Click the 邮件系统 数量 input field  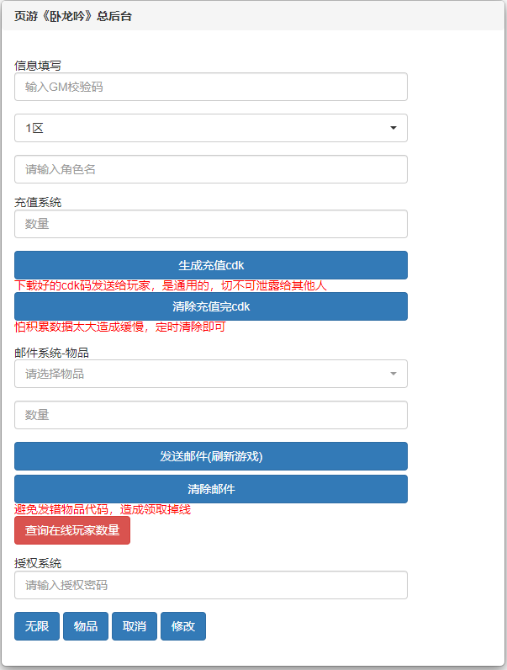pyautogui.click(x=210, y=415)
